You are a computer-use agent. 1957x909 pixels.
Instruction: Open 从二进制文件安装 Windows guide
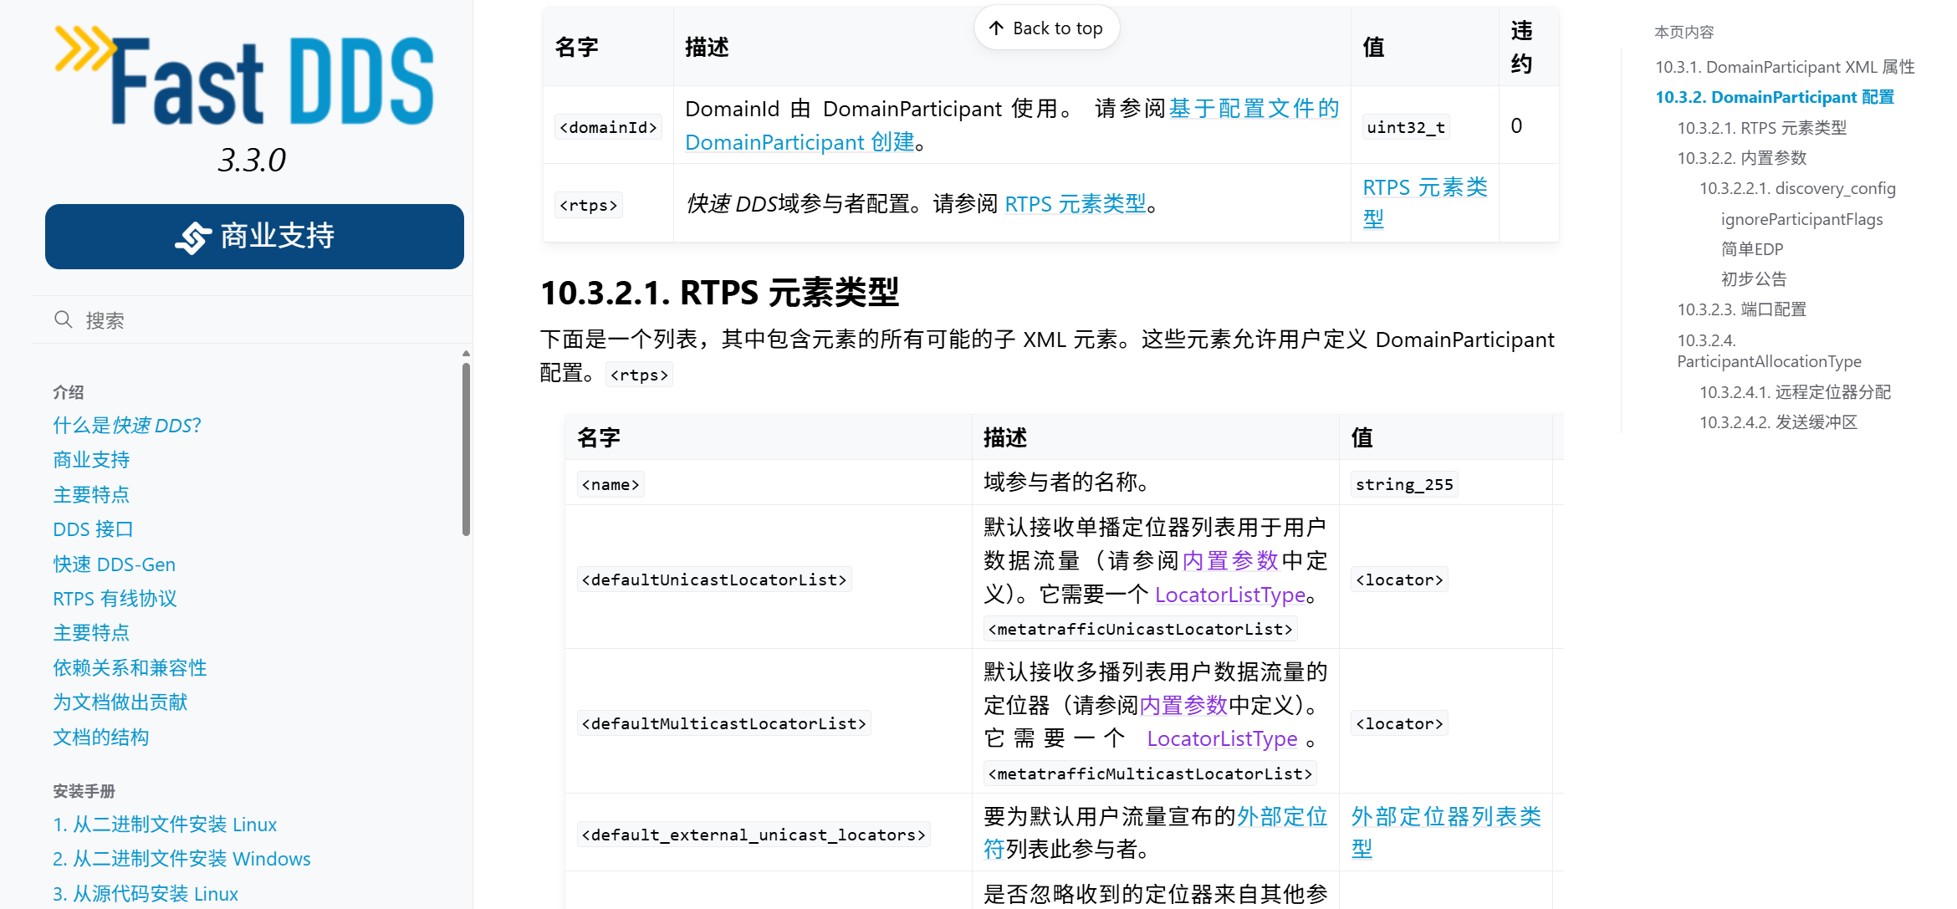pyautogui.click(x=181, y=859)
